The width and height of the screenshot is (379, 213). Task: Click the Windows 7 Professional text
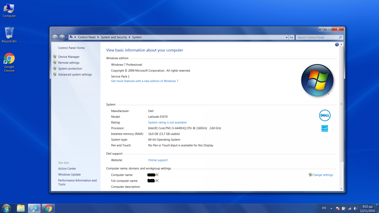click(x=127, y=65)
